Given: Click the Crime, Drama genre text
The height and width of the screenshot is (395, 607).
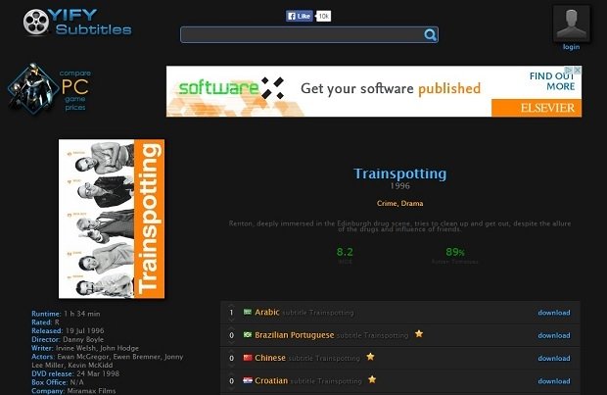Looking at the screenshot, I should (x=399, y=203).
